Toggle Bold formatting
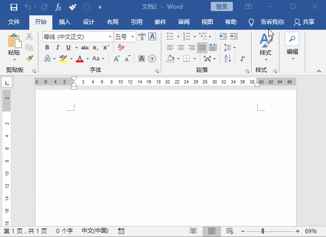 click(47, 47)
